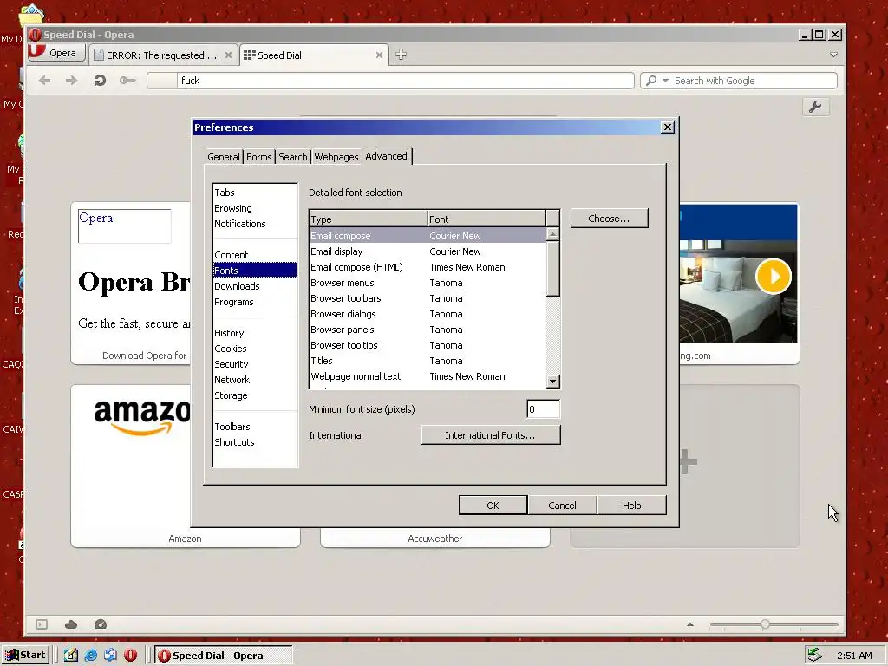888x666 pixels.
Task: Click the font list scroll down arrow
Action: tap(553, 382)
